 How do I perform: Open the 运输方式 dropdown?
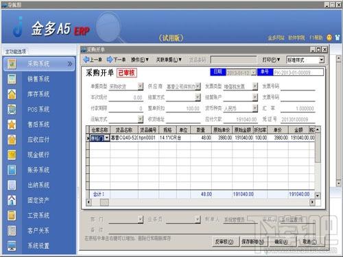141,119
